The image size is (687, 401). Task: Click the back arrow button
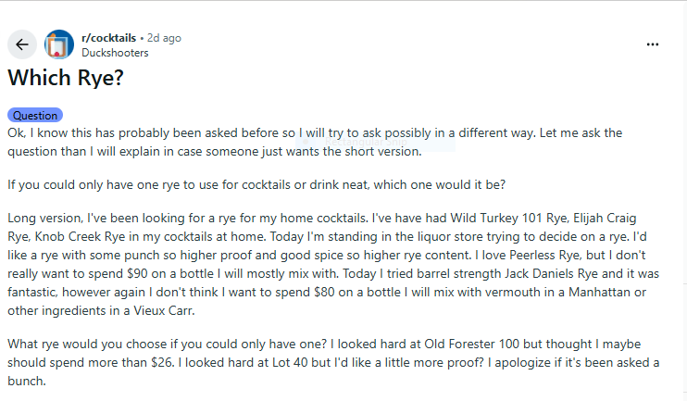(x=22, y=44)
